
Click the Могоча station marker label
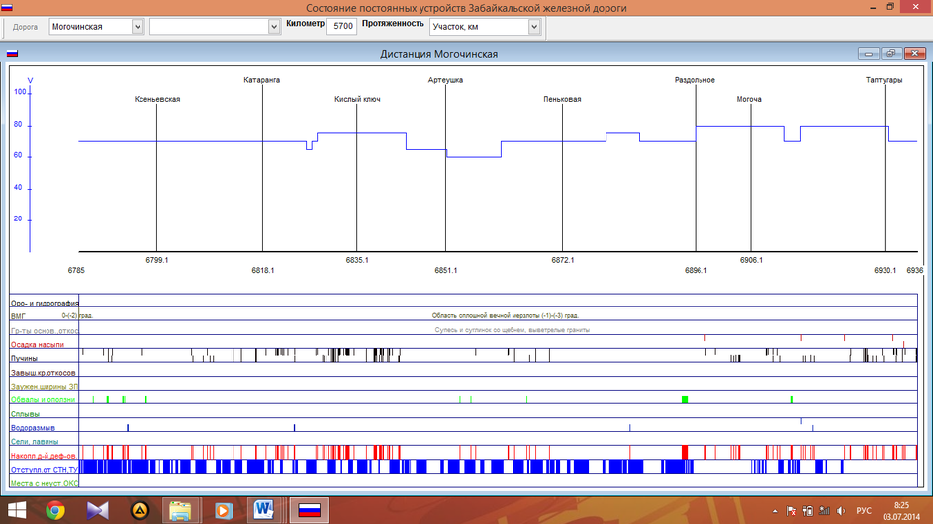[x=749, y=99]
